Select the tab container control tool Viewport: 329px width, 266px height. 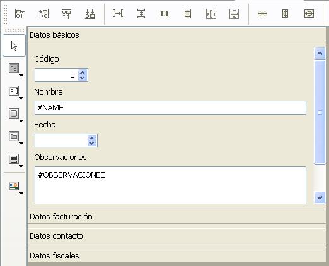pos(14,136)
